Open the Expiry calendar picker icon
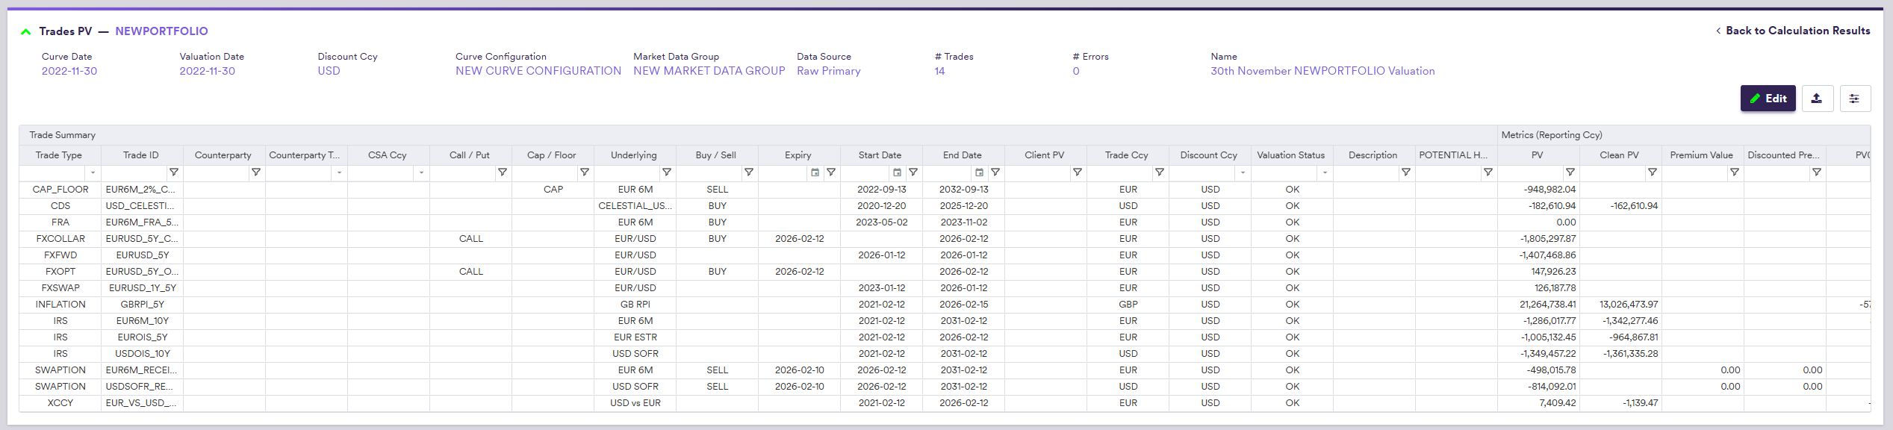Image resolution: width=1893 pixels, height=430 pixels. click(815, 172)
